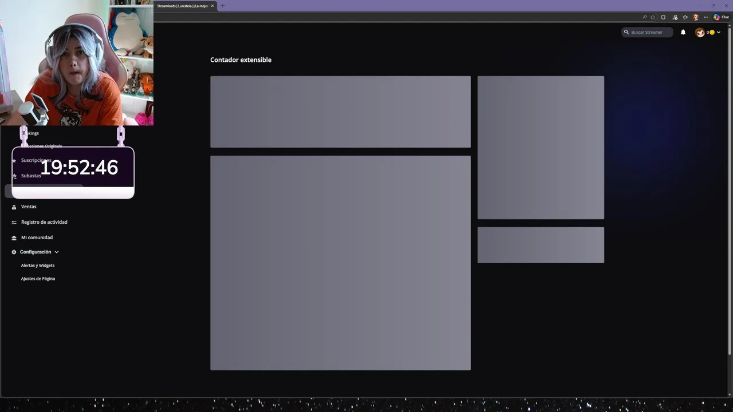This screenshot has width=733, height=412.
Task: Open the media control toolbar icon
Action: coord(675,17)
